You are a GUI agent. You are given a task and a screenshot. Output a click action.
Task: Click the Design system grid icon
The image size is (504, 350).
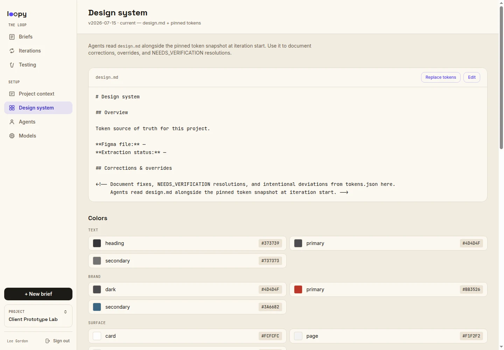(12, 108)
